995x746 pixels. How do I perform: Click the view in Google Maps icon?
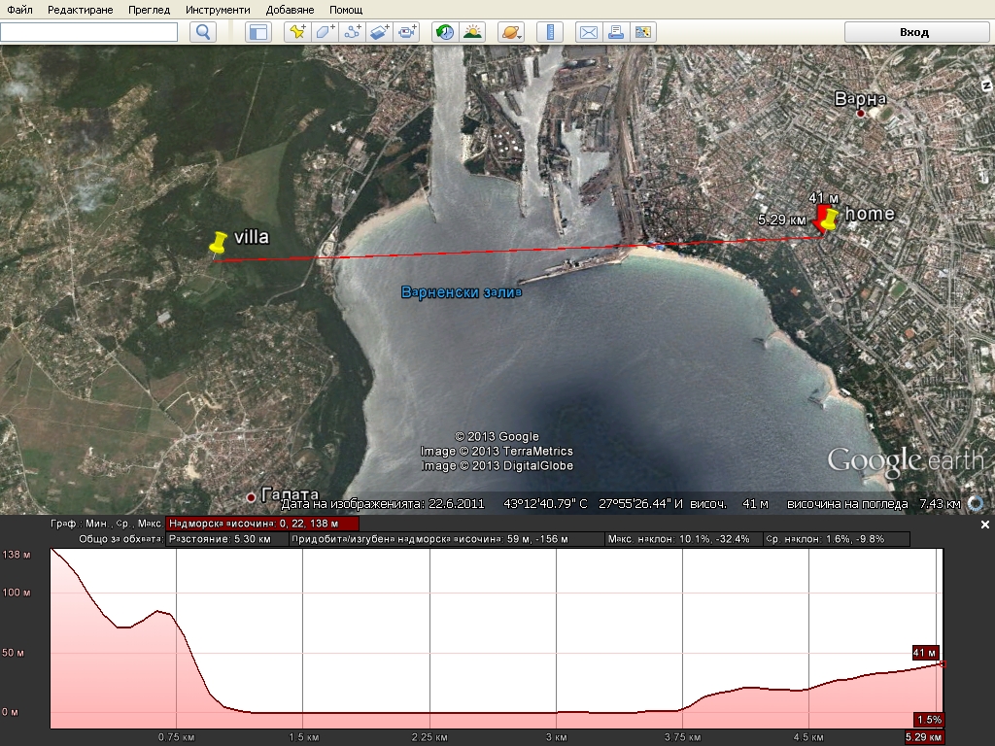click(x=642, y=32)
